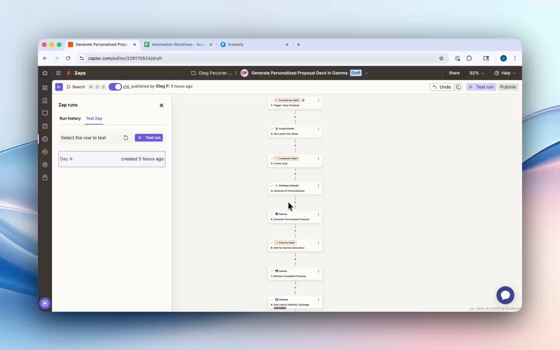Open the Zap details sidebar icon
The image size is (560, 350).
(x=45, y=101)
